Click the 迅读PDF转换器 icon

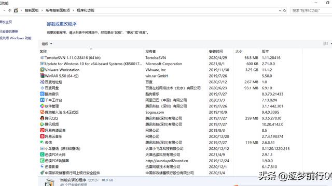coord(42,161)
